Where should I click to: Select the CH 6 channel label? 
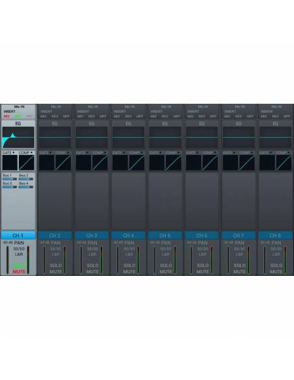(202, 236)
